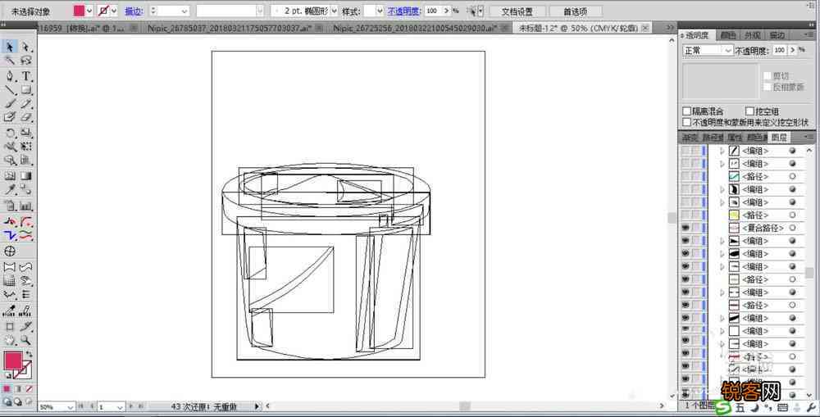Viewport: 820px width, 417px height.
Task: Select the Eraser tool
Action: click(x=25, y=117)
